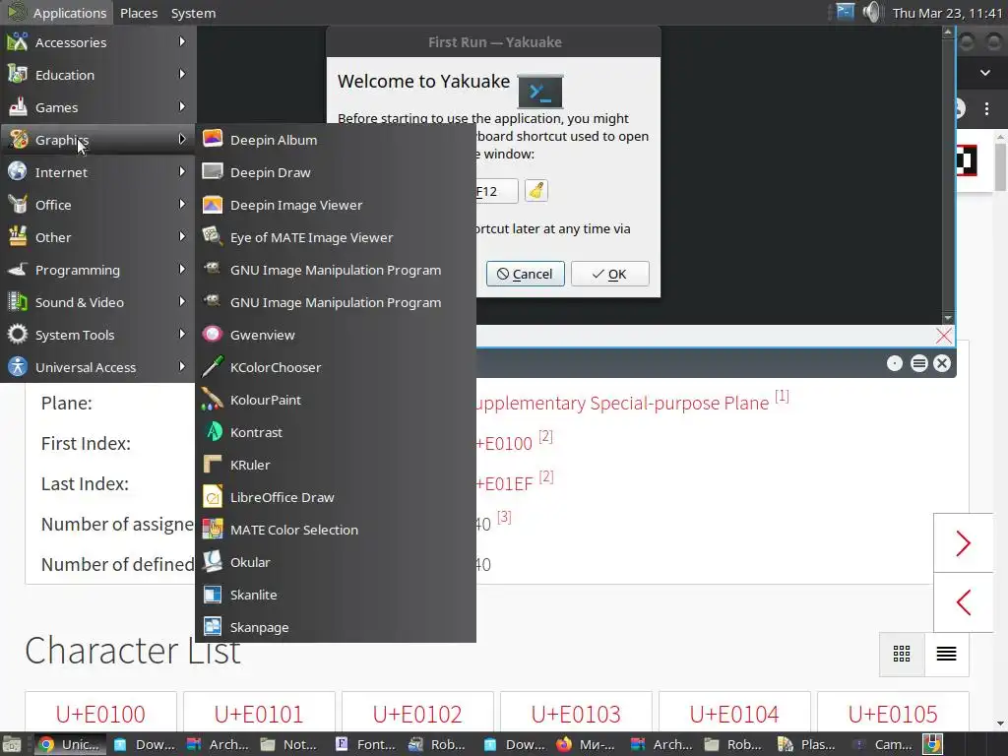This screenshot has height=756, width=1008.
Task: Click the page vertical scrollbar on the right
Action: tap(1001, 167)
